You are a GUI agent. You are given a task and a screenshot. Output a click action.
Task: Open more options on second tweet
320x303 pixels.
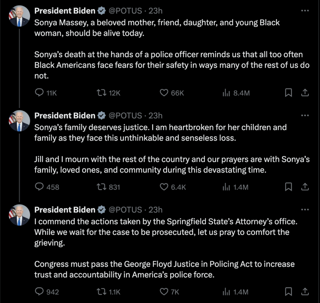[305, 116]
